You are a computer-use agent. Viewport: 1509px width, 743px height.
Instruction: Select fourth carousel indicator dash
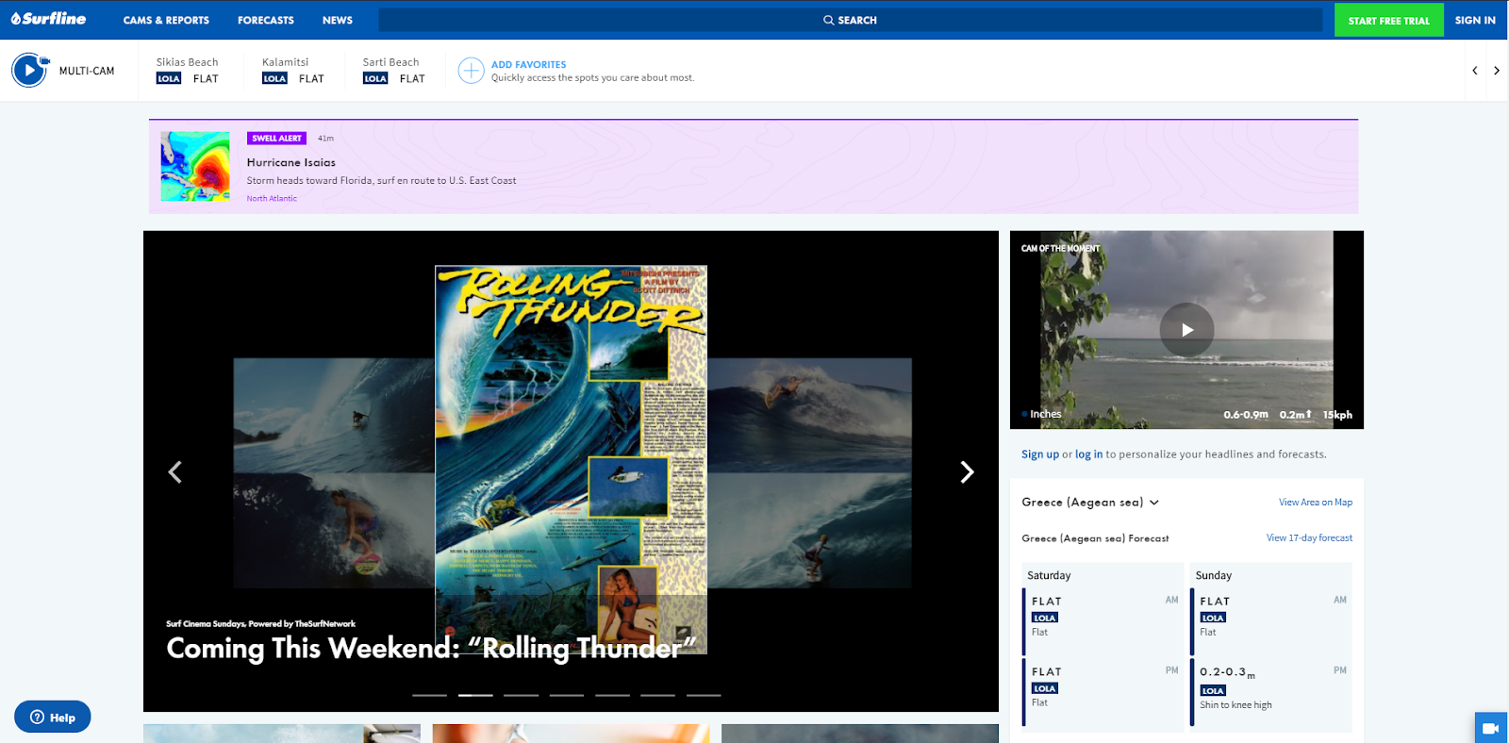click(x=567, y=695)
